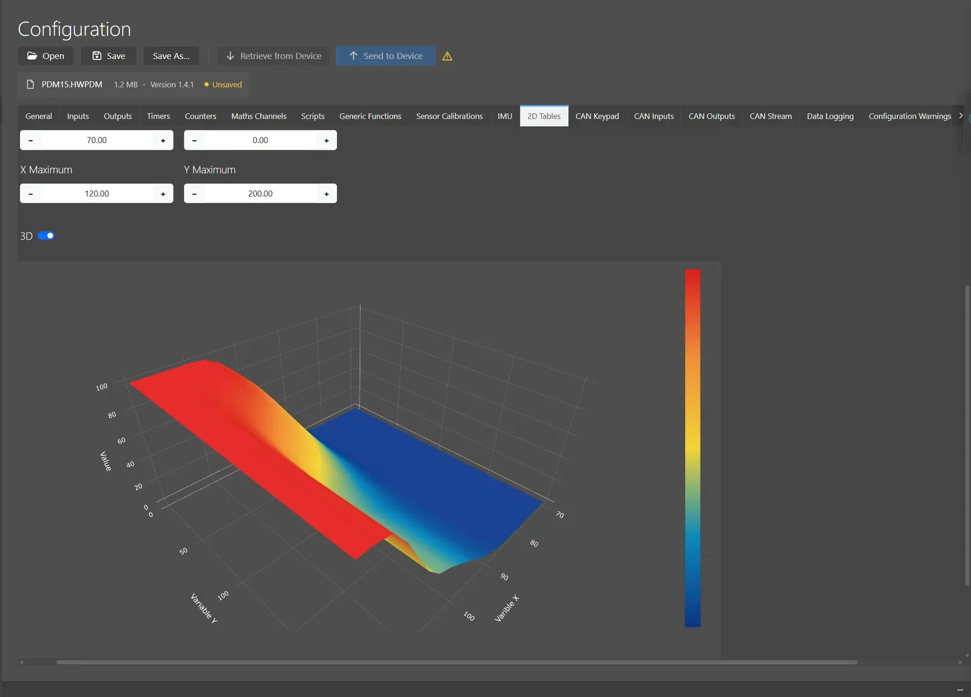Image resolution: width=971 pixels, height=697 pixels.
Task: Click the tab overflow chevron arrow
Action: 961,115
